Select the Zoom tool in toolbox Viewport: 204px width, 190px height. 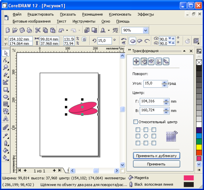tap(5, 67)
